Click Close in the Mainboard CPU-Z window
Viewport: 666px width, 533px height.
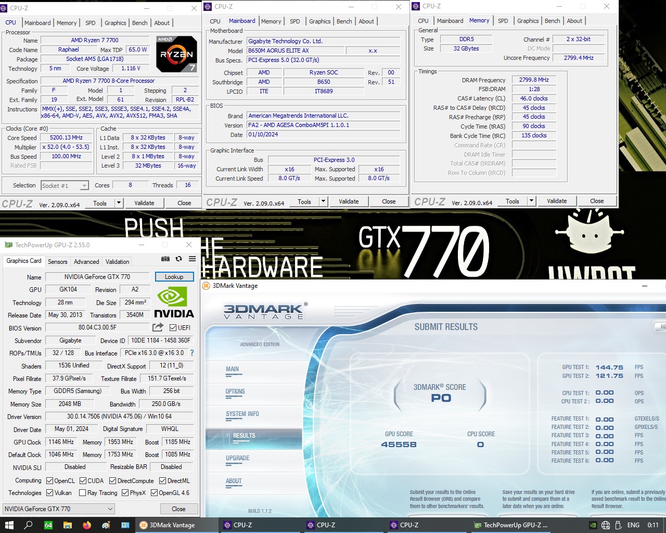pyautogui.click(x=389, y=201)
